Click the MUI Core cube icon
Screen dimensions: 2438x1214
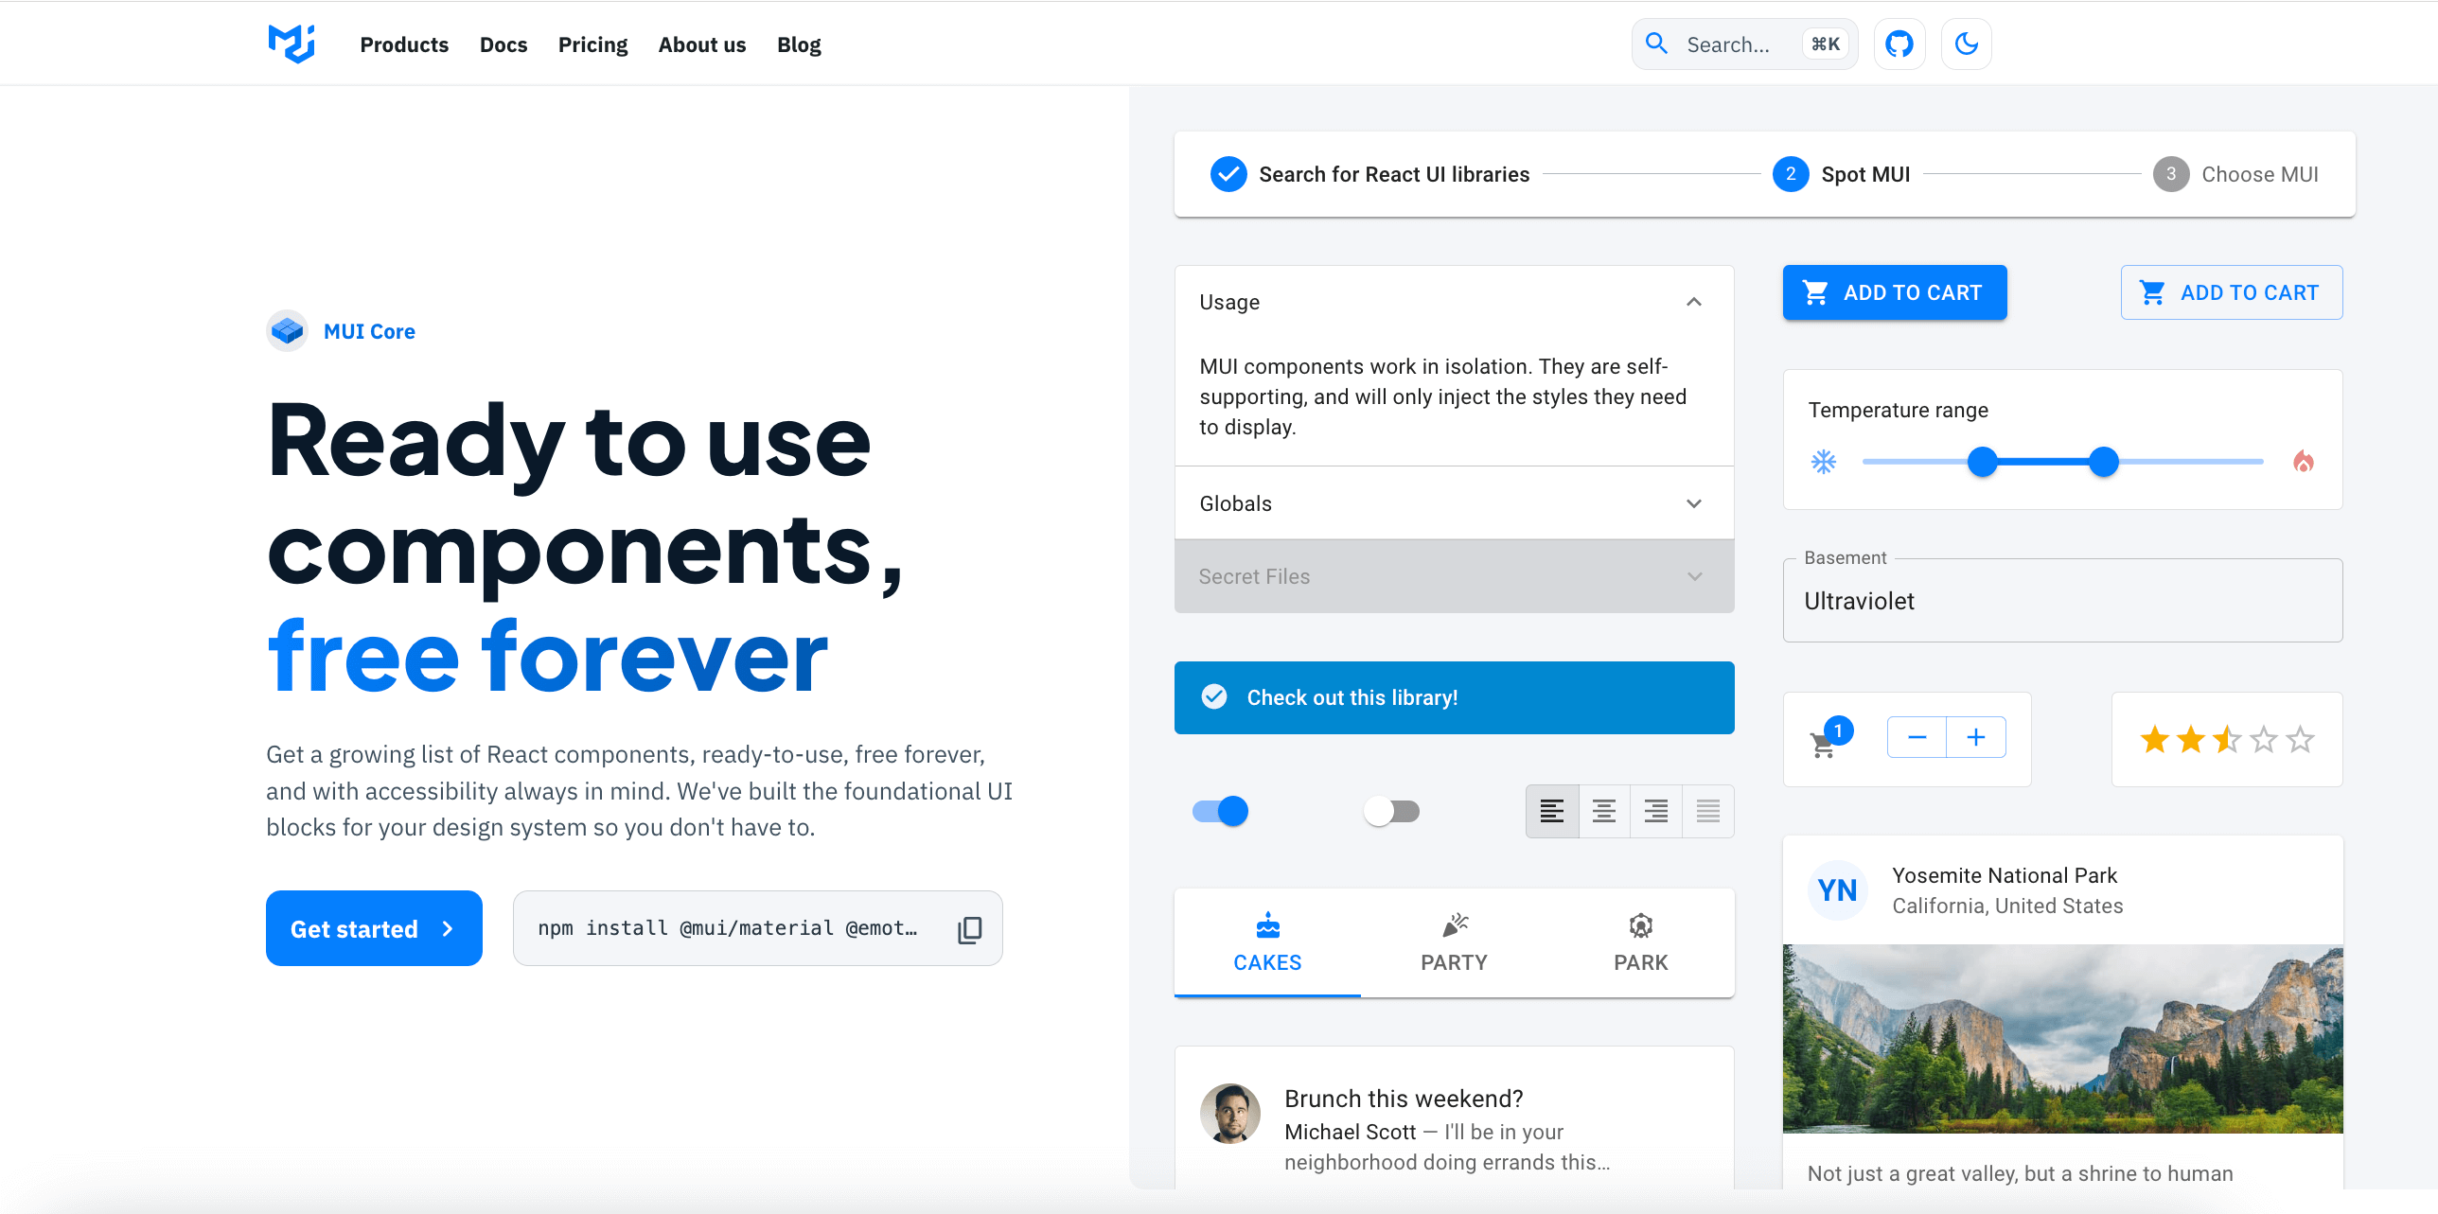click(287, 330)
